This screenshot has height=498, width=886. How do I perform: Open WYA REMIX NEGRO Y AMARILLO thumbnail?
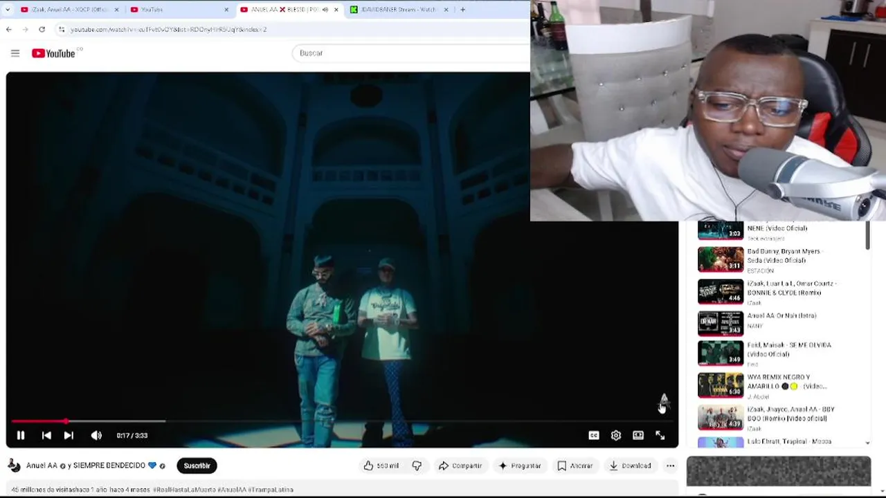coord(721,385)
